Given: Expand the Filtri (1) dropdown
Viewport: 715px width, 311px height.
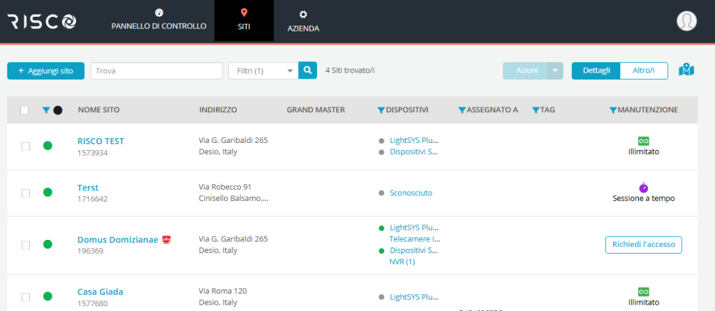Looking at the screenshot, I should click(x=263, y=70).
